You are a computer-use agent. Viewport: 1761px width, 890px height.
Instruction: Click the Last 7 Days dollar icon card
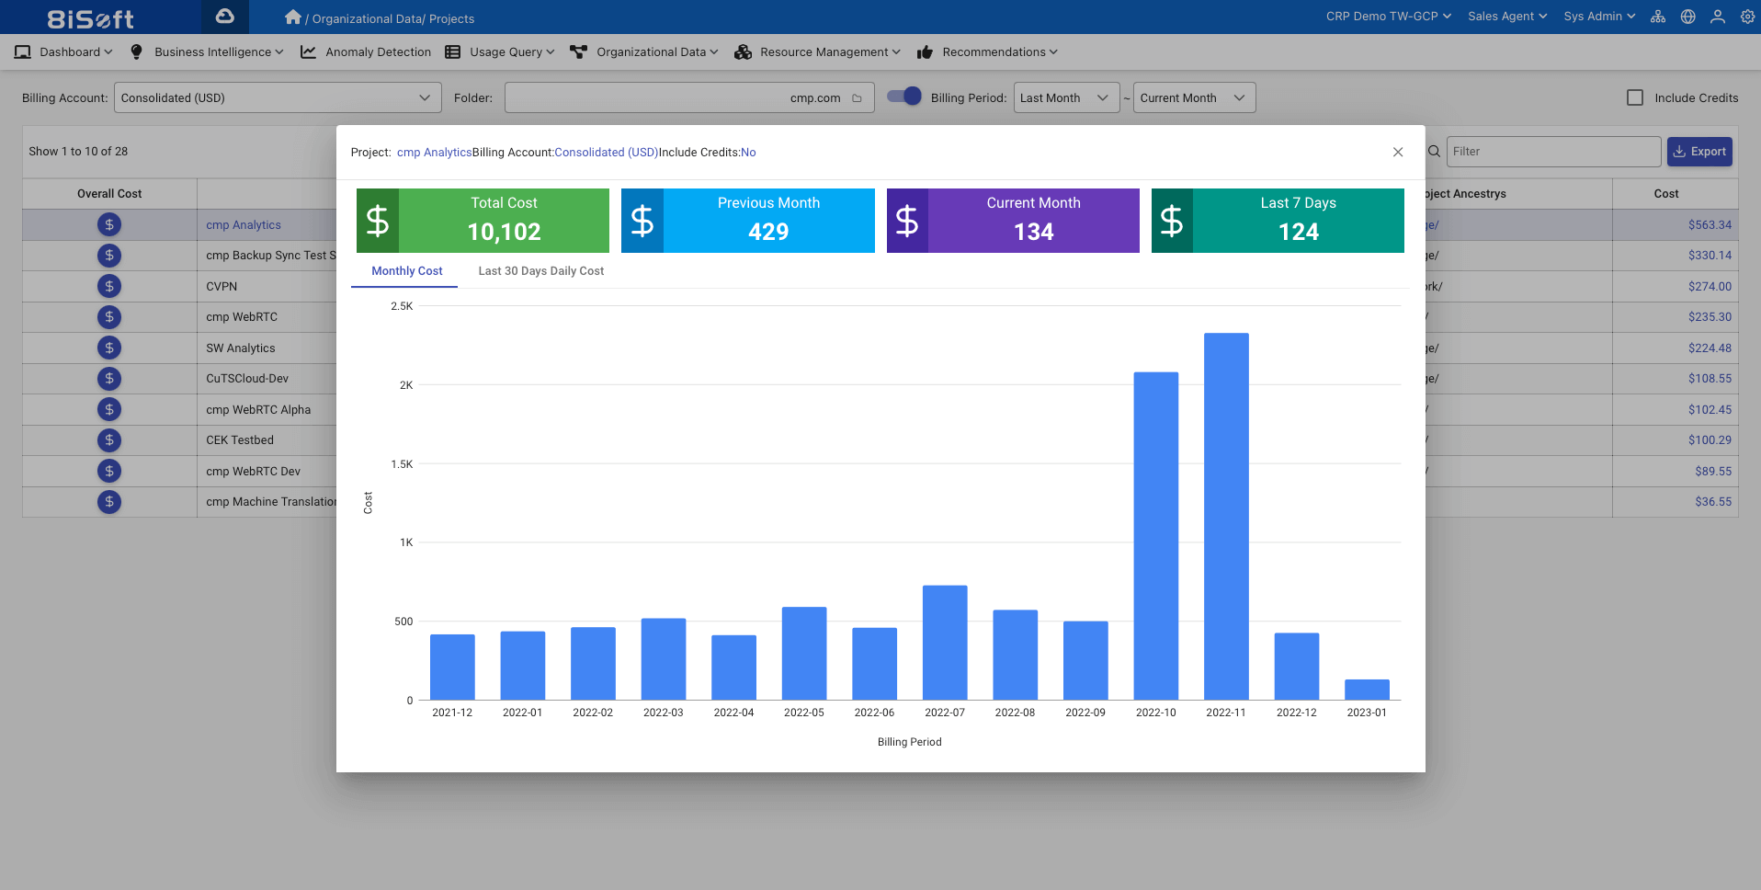(1172, 221)
